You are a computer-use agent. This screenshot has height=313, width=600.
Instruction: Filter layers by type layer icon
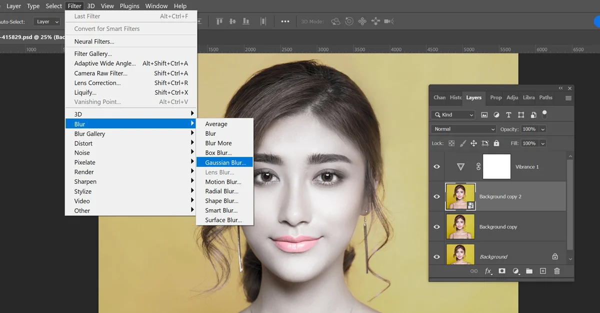pyautogui.click(x=508, y=115)
